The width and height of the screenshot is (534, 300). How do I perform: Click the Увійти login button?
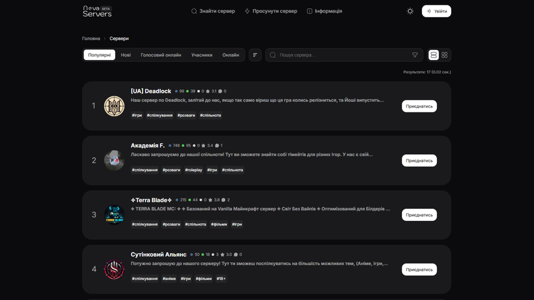click(436, 11)
